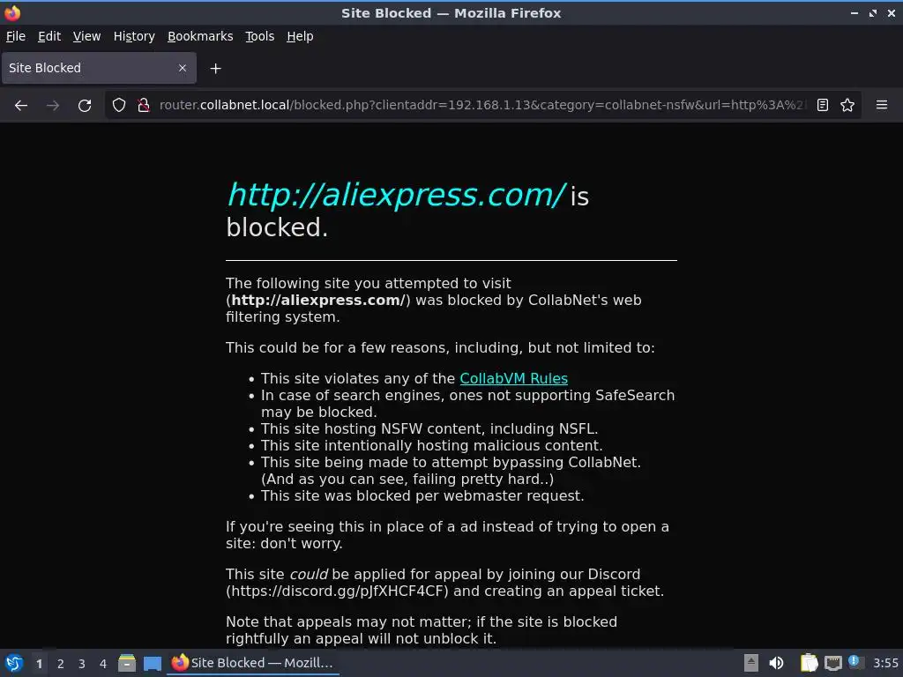Bookmark this page with the star
The width and height of the screenshot is (903, 677).
[x=847, y=105]
